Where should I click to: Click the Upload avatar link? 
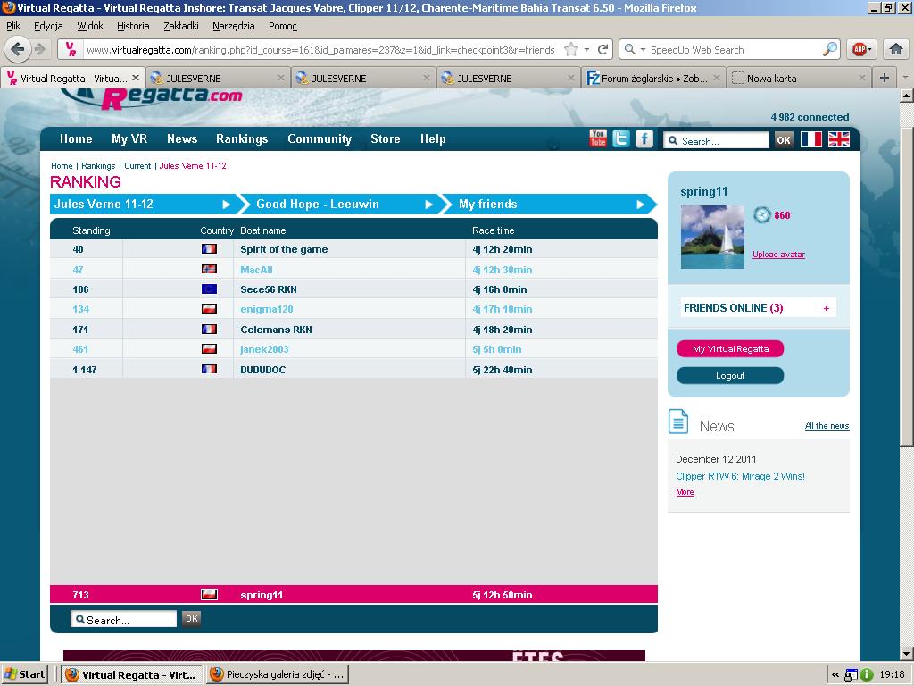(x=778, y=255)
